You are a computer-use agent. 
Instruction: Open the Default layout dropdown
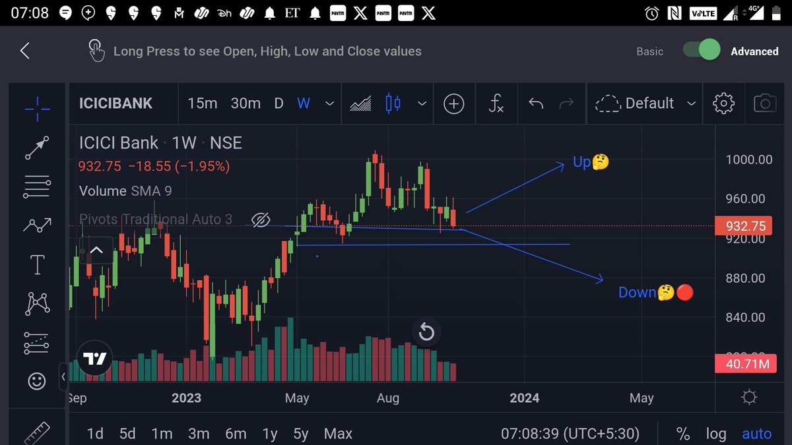[x=645, y=104]
